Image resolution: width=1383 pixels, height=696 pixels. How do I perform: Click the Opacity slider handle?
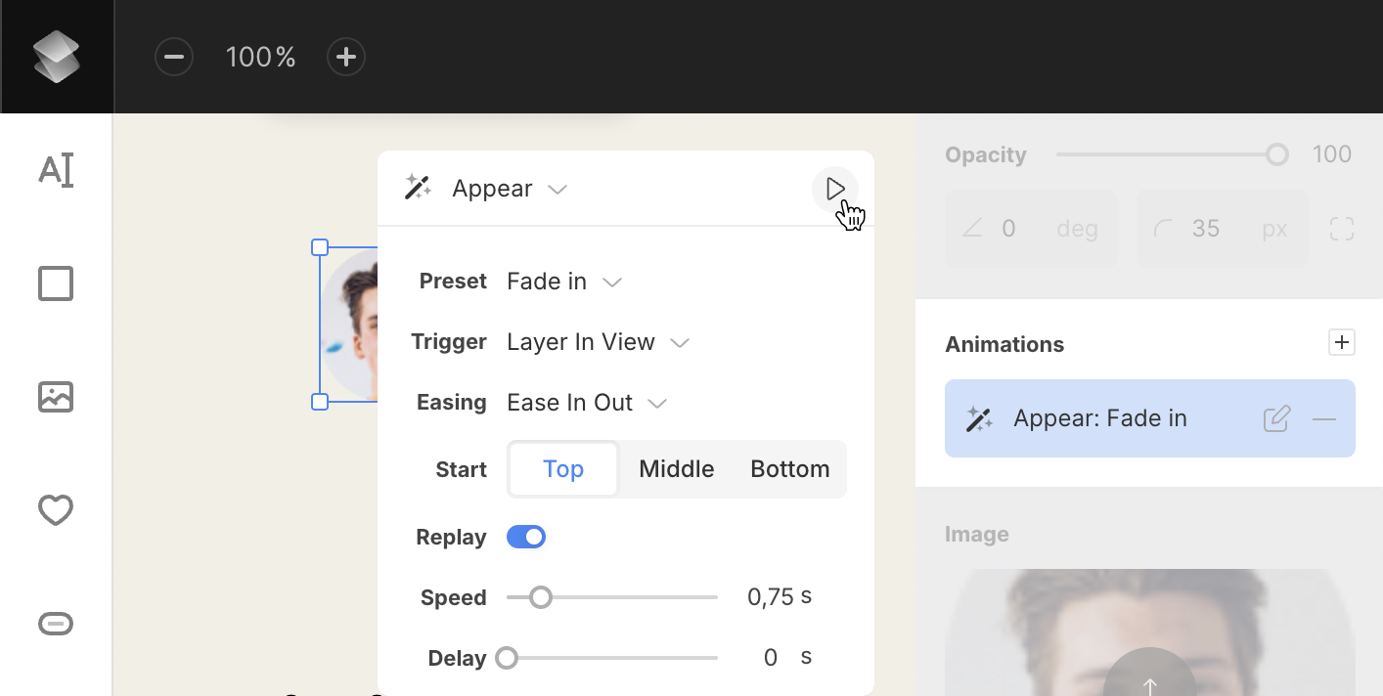point(1276,154)
